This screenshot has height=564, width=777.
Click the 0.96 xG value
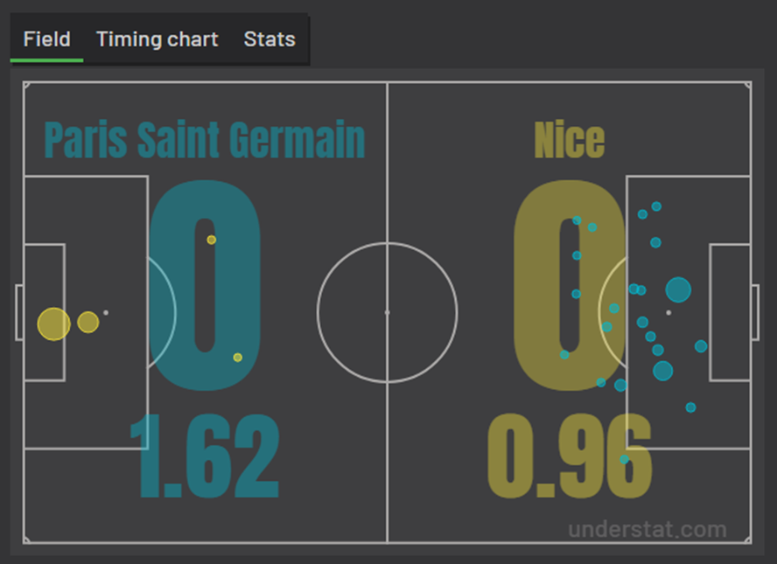coord(570,456)
